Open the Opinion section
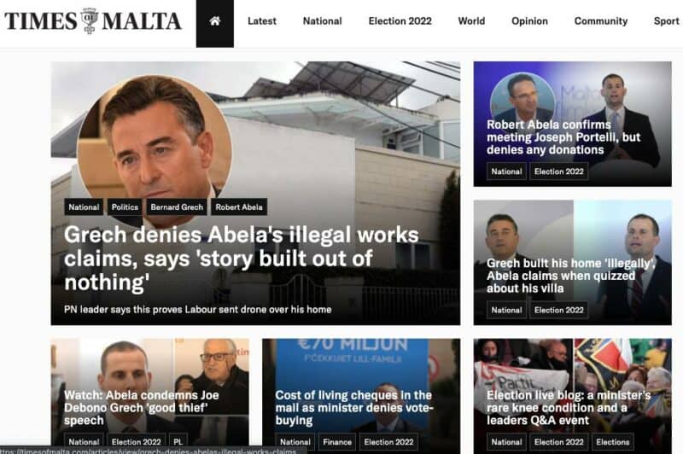 pyautogui.click(x=529, y=20)
